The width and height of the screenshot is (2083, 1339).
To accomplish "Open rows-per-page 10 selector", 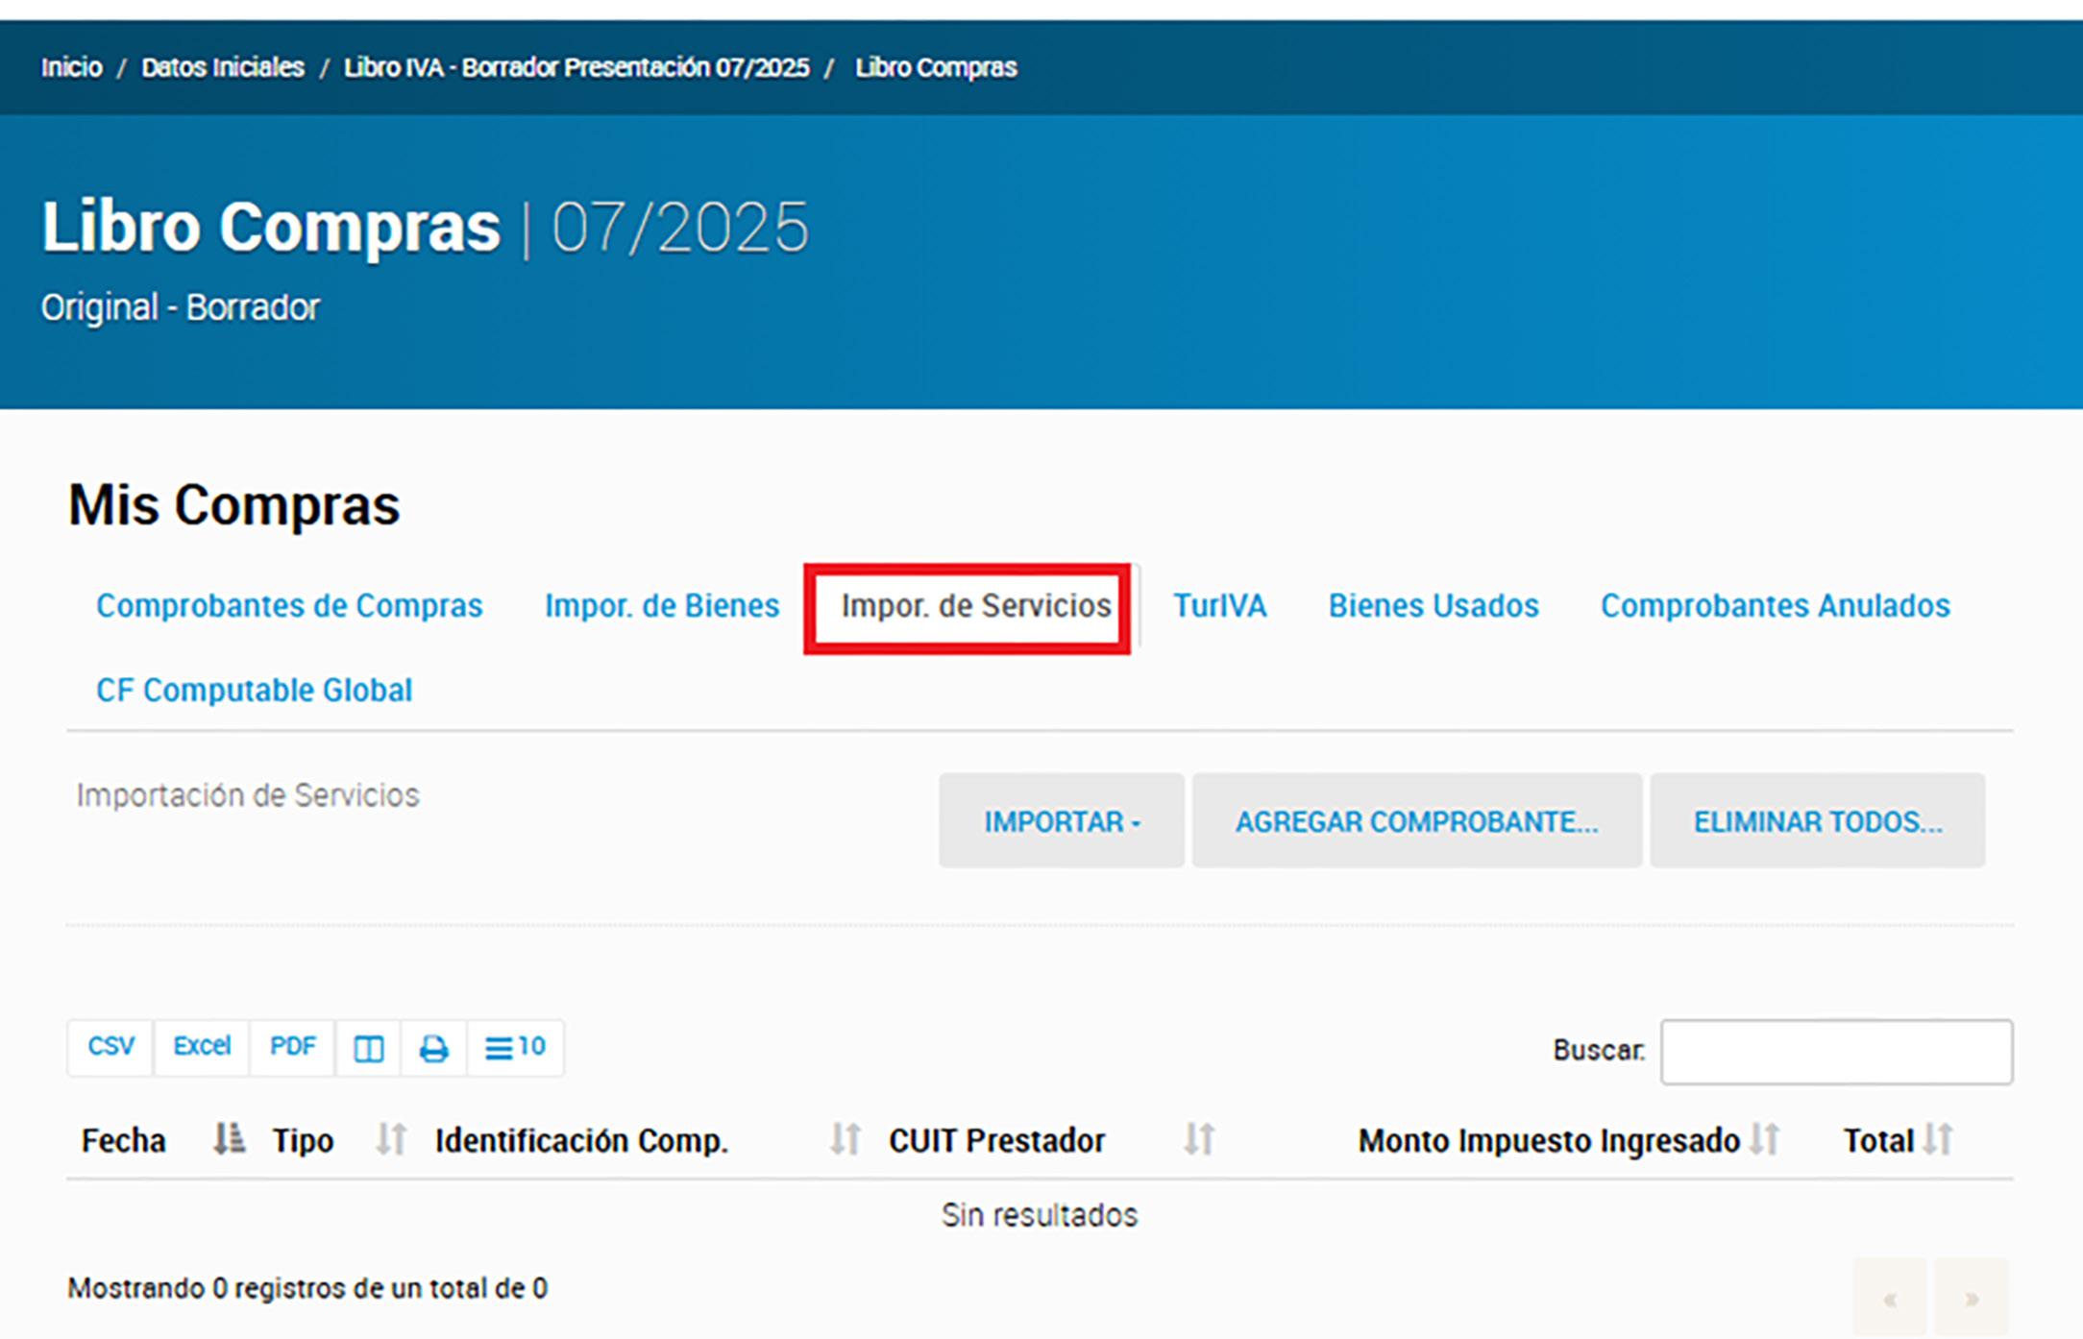I will [515, 1048].
